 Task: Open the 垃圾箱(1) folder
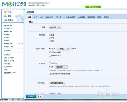pos(8,44)
